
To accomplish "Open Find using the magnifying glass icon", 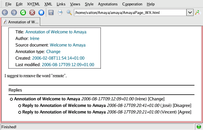I will tap(69, 13).
